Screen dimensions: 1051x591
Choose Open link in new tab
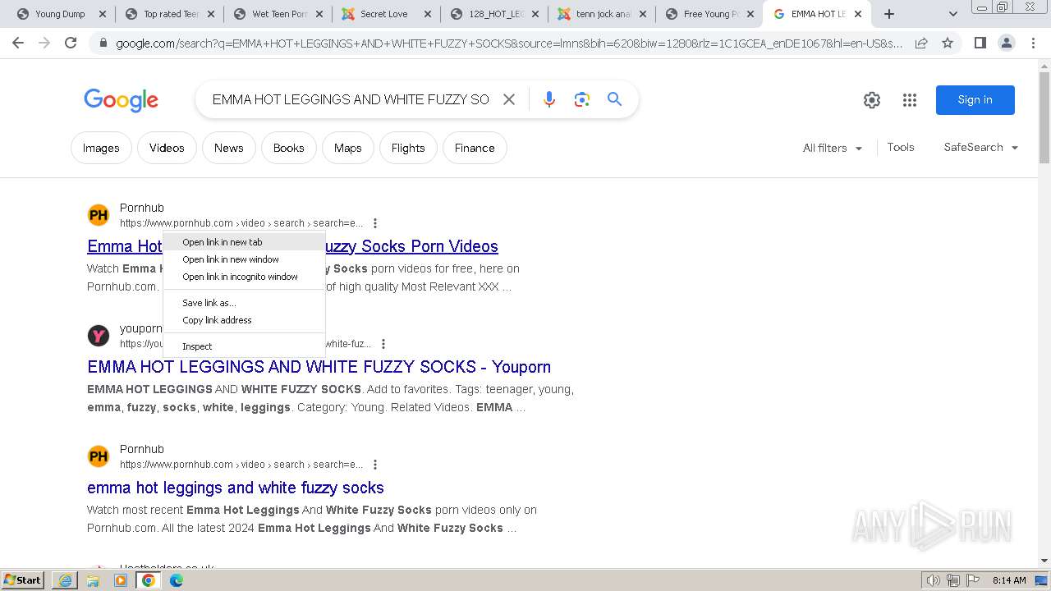(245, 242)
